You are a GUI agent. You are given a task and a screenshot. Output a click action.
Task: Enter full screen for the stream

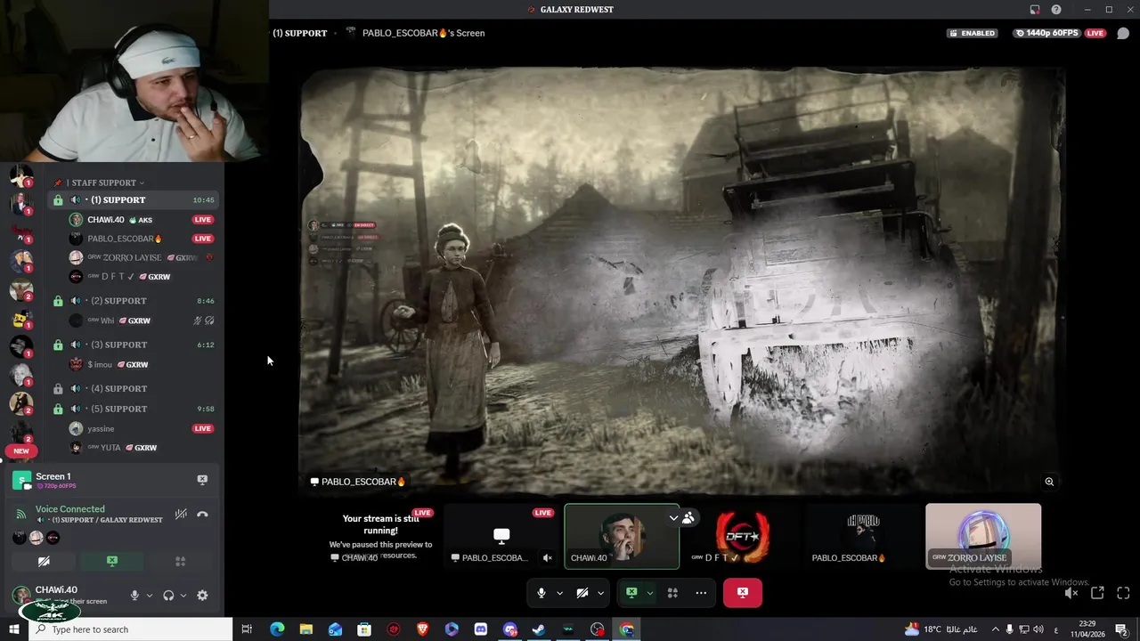tap(1123, 593)
